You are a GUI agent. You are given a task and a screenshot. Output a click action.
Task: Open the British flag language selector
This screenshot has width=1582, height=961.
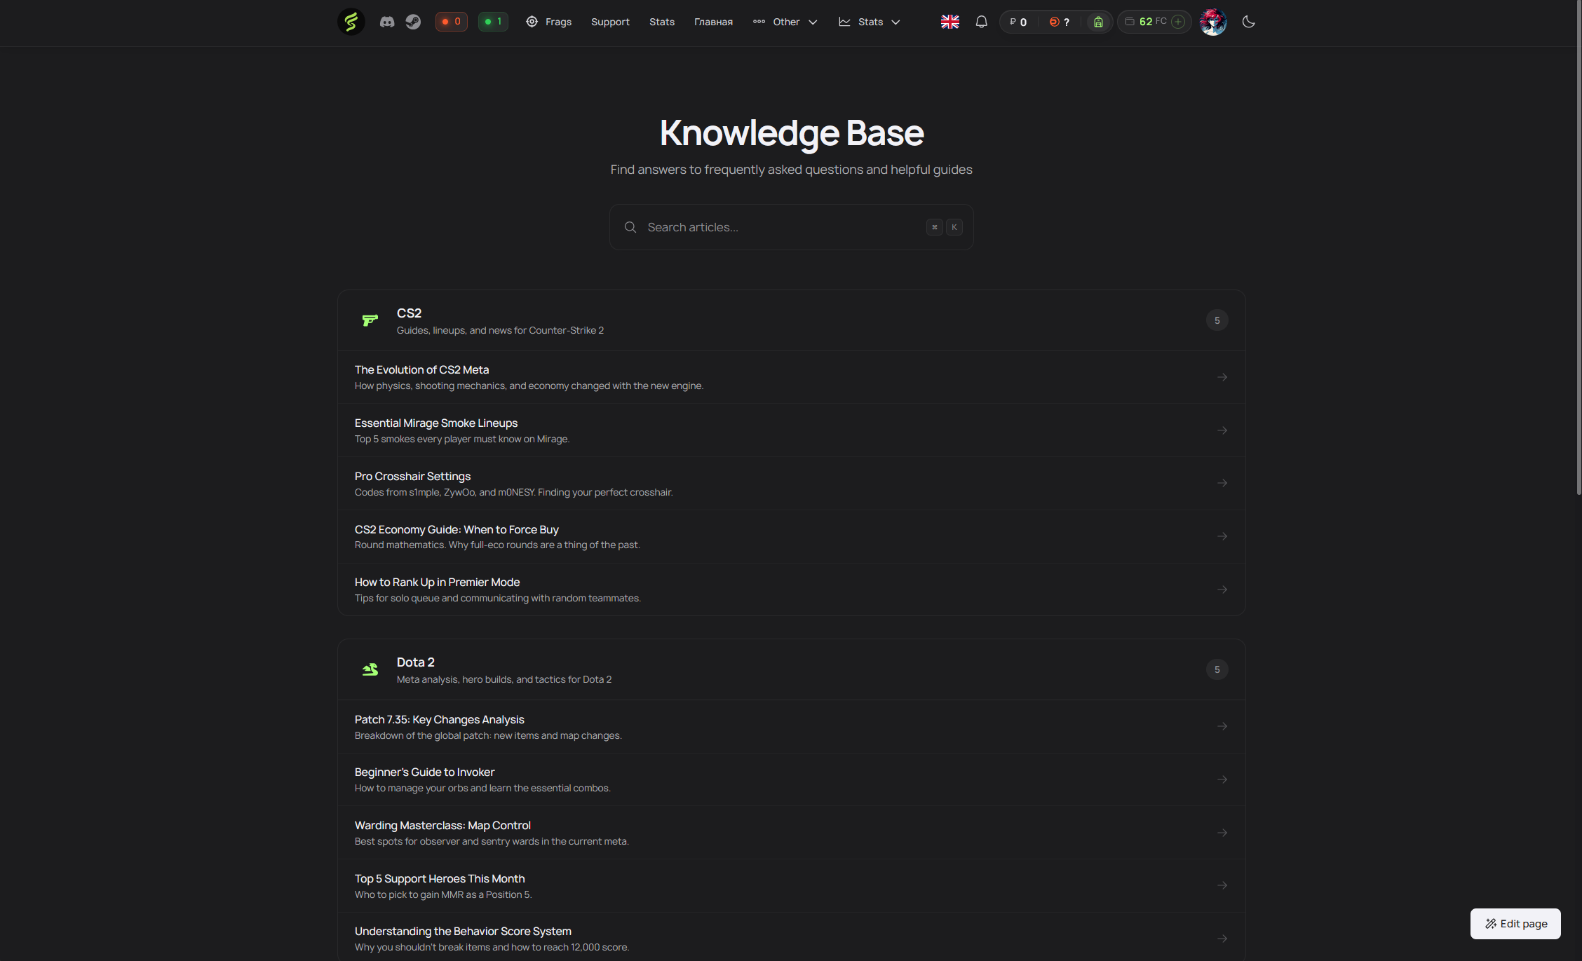pos(949,22)
